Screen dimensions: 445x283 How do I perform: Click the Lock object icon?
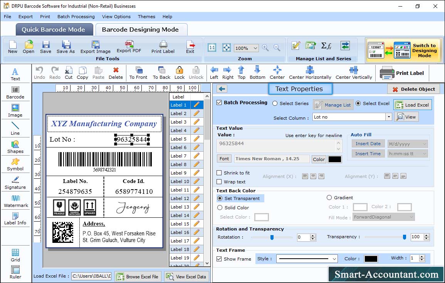coord(180,73)
